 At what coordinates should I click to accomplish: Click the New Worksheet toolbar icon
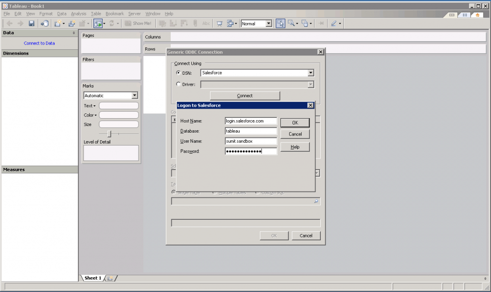point(58,23)
